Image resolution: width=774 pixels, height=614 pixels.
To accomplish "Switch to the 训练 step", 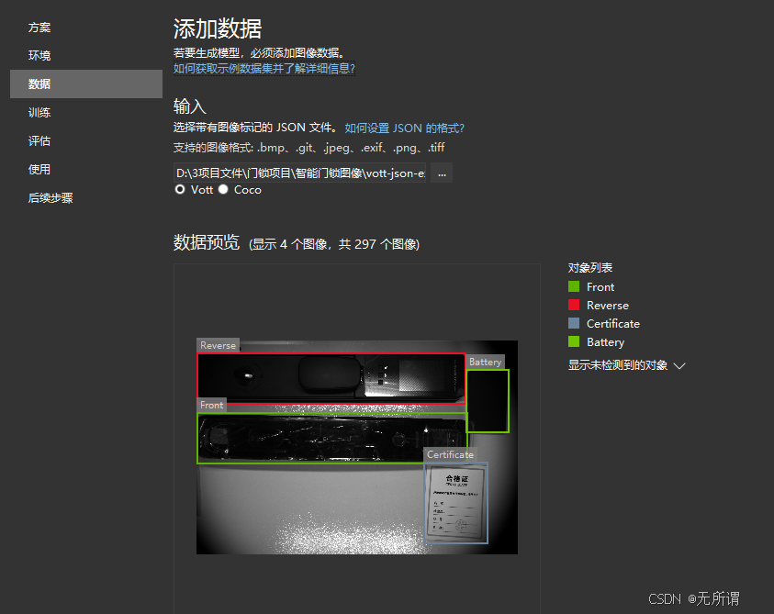I will 39,113.
